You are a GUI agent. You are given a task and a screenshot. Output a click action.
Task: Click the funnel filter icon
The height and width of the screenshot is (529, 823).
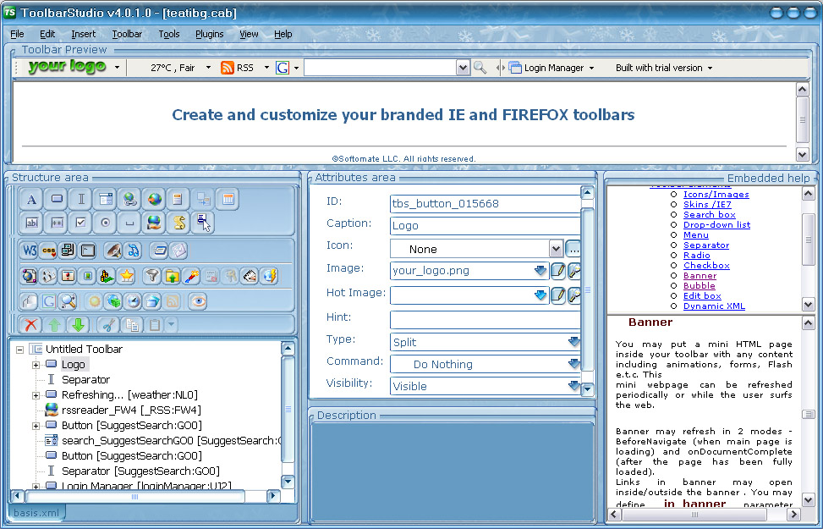[x=151, y=276]
